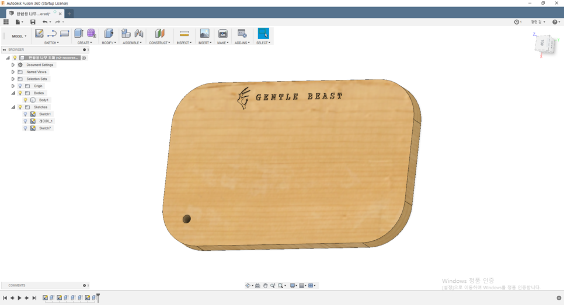Jump to timeline end
Screen dimensions: 564x305
tap(34, 298)
